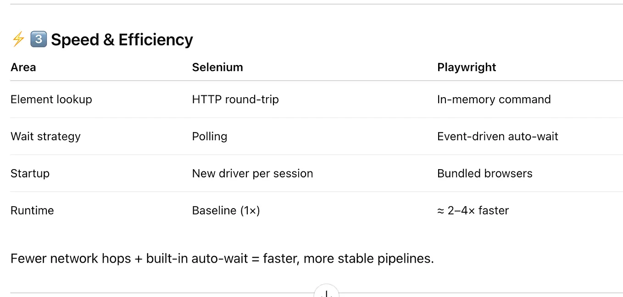
Task: Click the HTTP round-trip cell
Action: pos(235,99)
